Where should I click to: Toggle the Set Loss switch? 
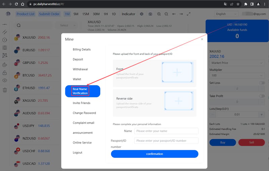click(262, 83)
